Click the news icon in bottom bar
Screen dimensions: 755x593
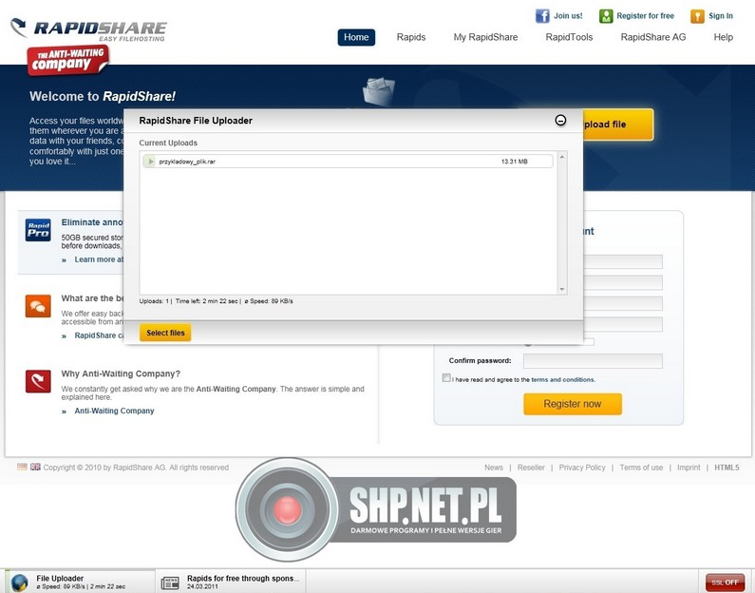point(169,582)
